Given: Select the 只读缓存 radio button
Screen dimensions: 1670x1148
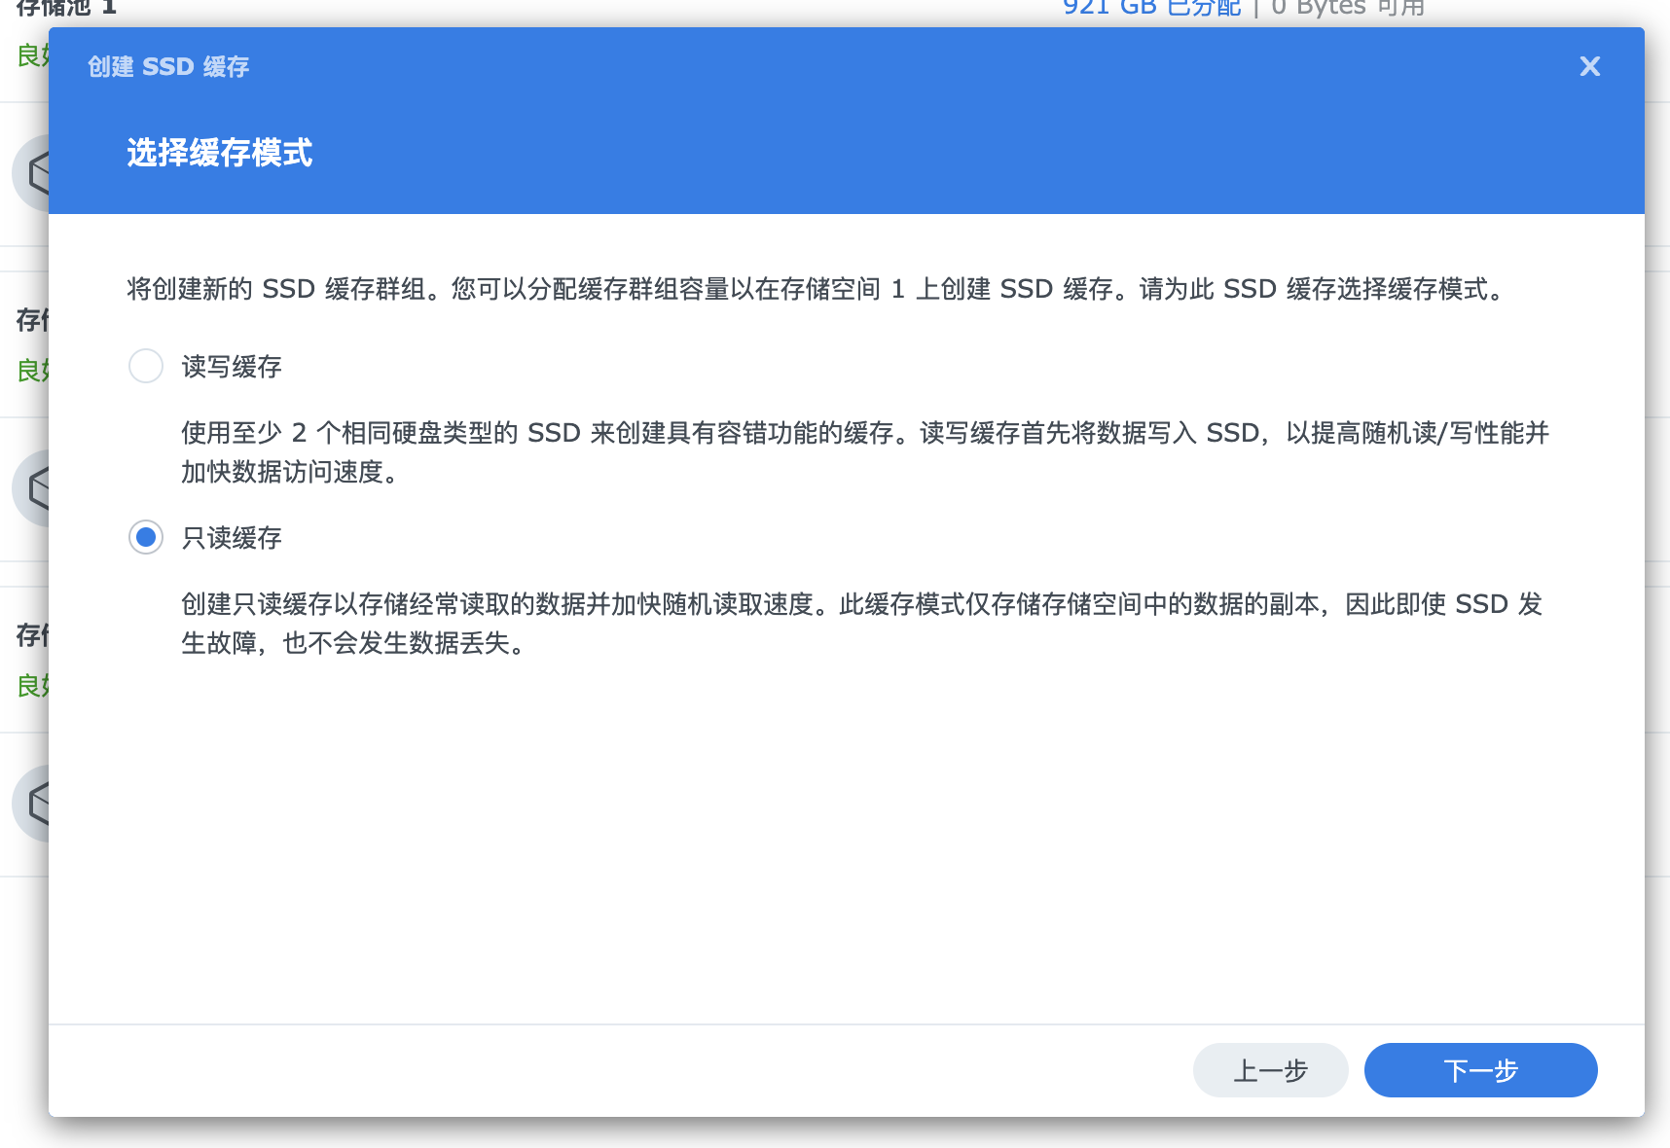Looking at the screenshot, I should tap(146, 538).
